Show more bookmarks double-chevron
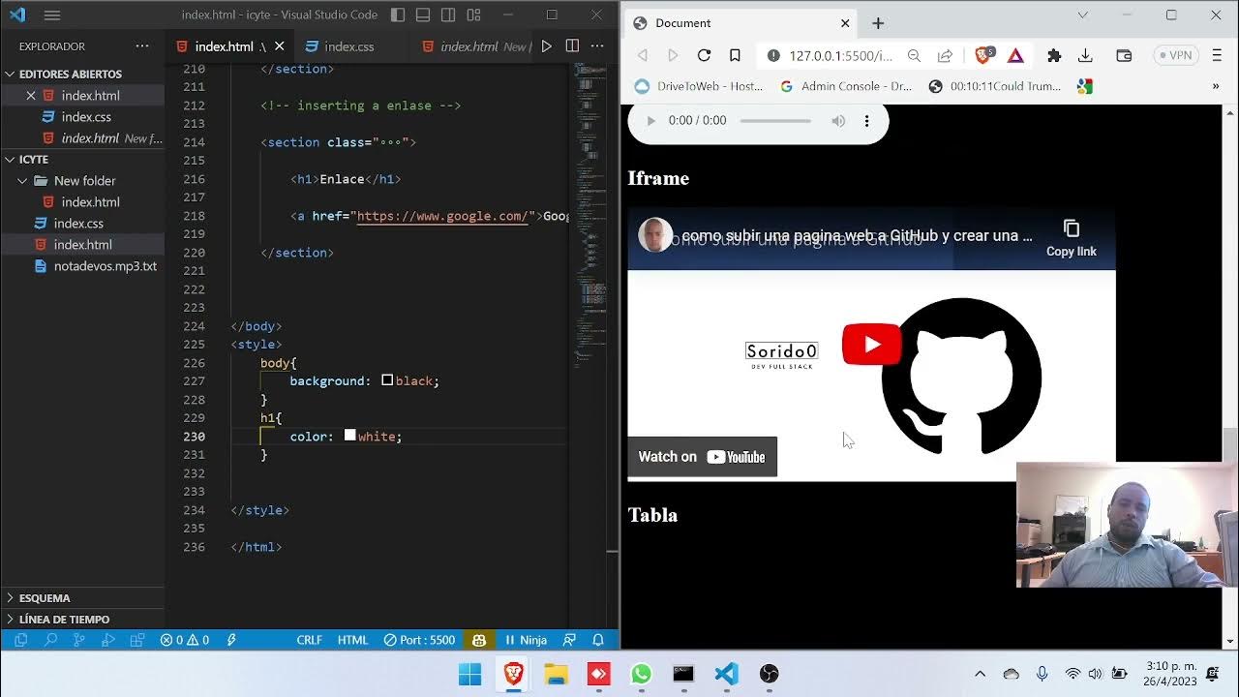This screenshot has width=1239, height=697. click(x=1216, y=86)
